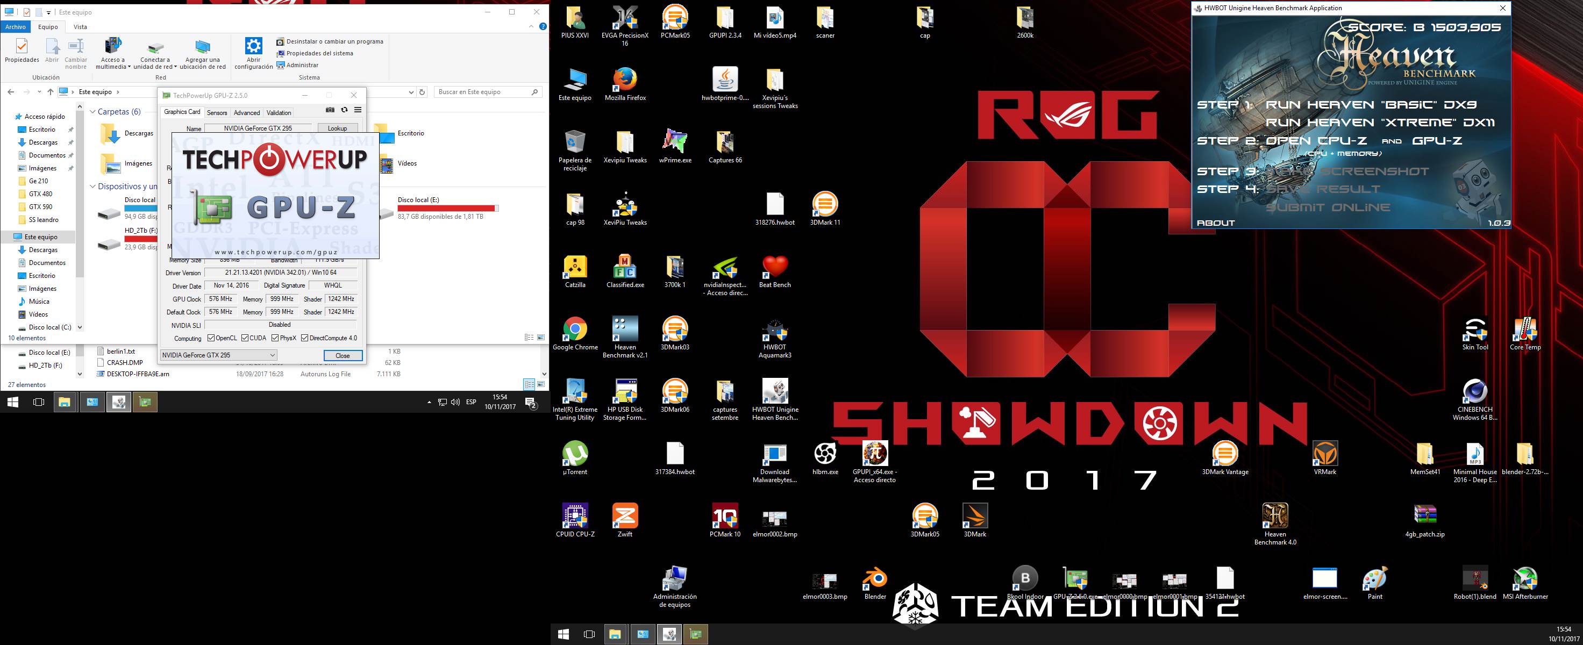The height and width of the screenshot is (645, 1583).
Task: Select the CRASH.DMP file
Action: pyautogui.click(x=125, y=362)
